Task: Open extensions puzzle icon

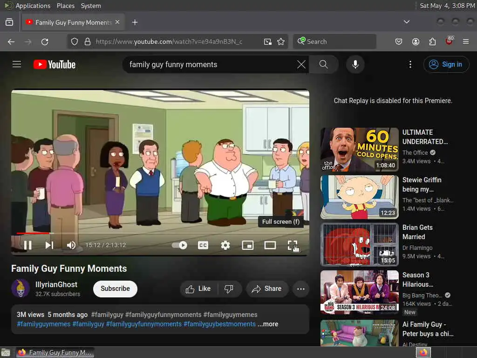Action: 432,41
